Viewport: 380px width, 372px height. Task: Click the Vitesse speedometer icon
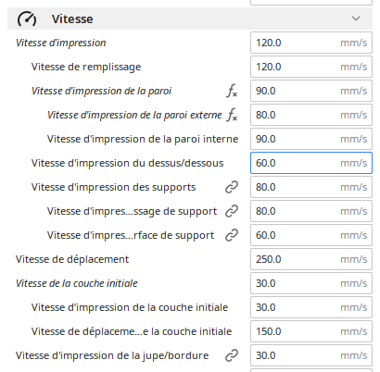(27, 19)
